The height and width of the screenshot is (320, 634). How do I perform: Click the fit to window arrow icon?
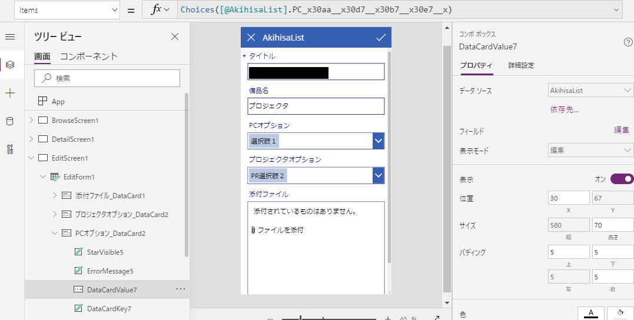pos(436,317)
